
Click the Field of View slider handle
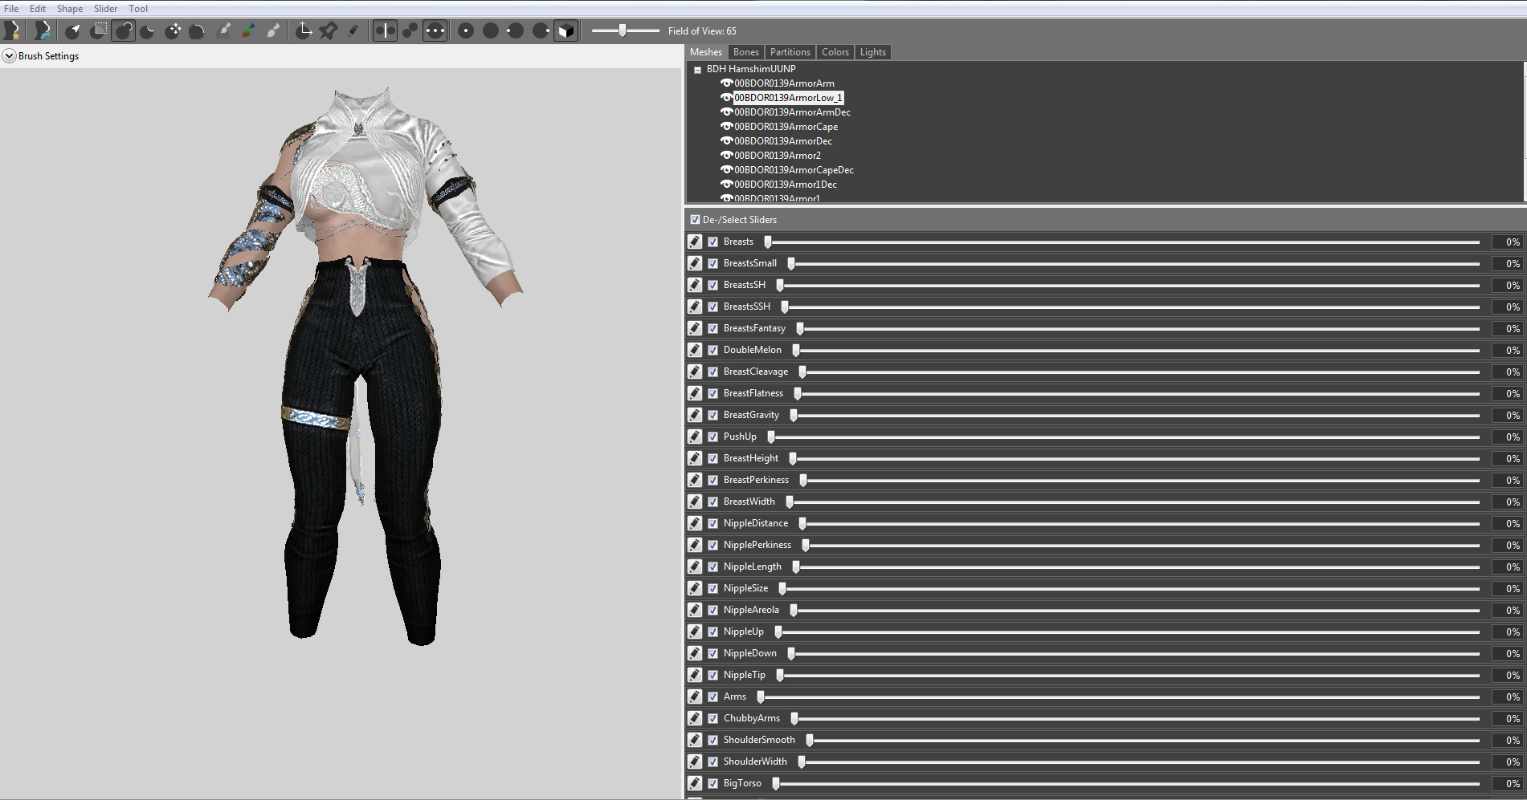point(623,30)
